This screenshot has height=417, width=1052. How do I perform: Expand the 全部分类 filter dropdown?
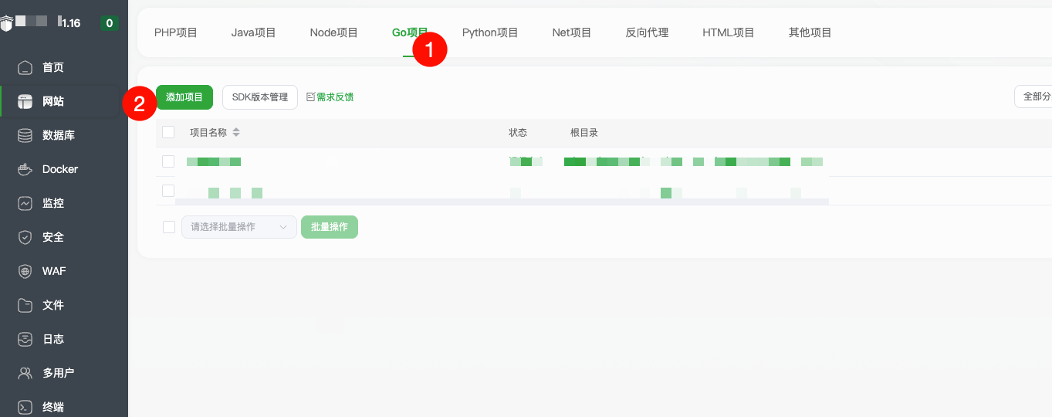pyautogui.click(x=1034, y=97)
